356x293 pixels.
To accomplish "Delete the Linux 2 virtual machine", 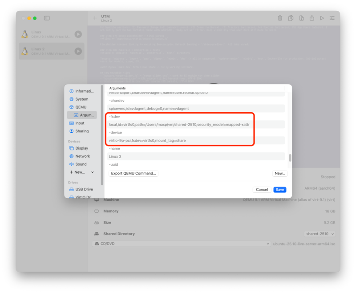I will [x=280, y=18].
